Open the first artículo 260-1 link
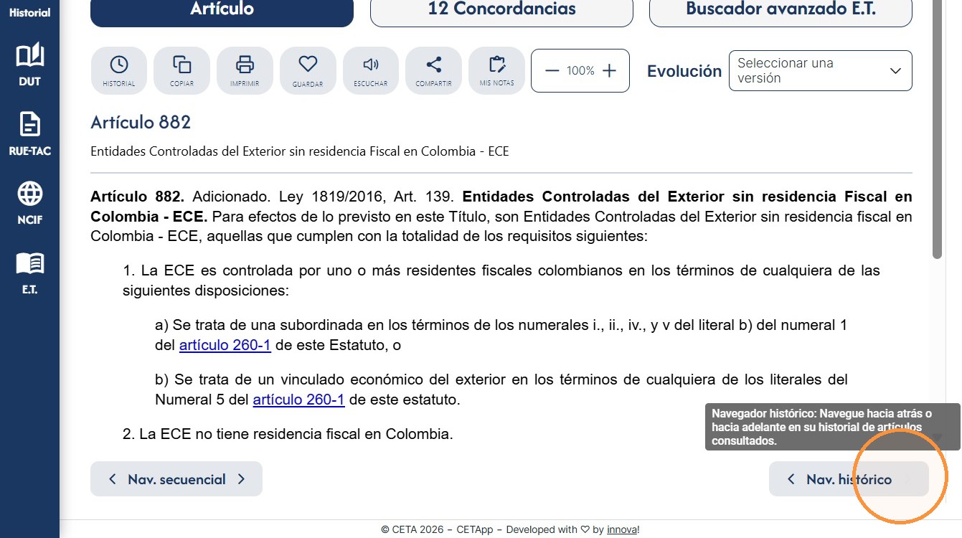 point(225,345)
